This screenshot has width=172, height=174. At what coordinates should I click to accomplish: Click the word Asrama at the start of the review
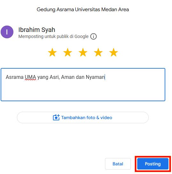15,77
